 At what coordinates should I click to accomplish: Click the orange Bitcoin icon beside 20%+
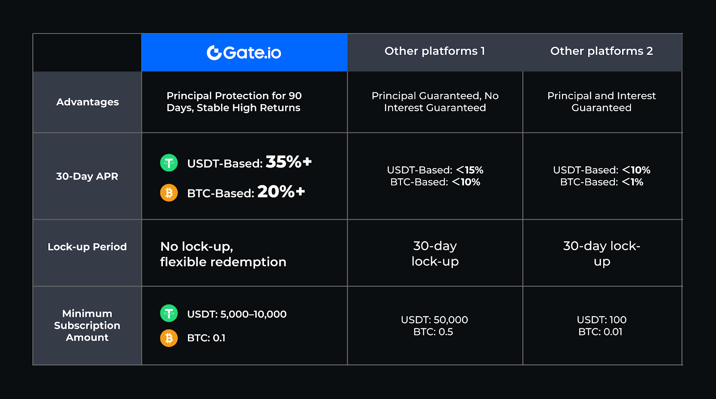pos(169,193)
